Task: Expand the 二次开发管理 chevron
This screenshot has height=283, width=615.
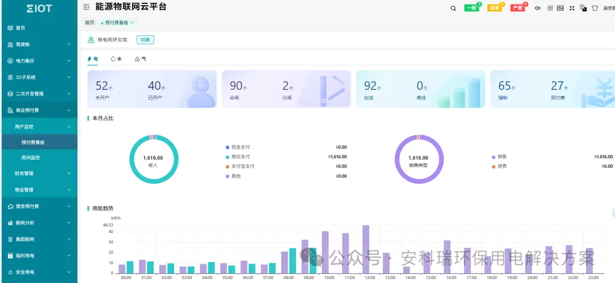Action: click(69, 94)
